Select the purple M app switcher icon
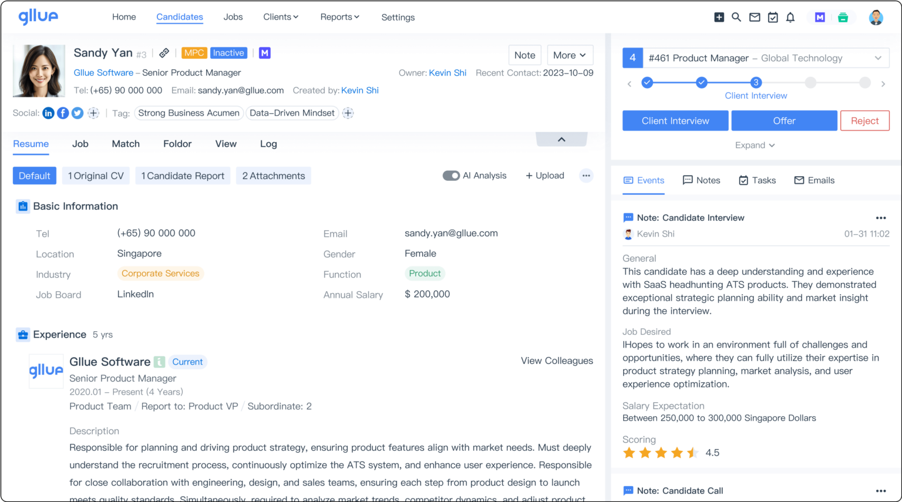This screenshot has height=502, width=902. coord(819,17)
